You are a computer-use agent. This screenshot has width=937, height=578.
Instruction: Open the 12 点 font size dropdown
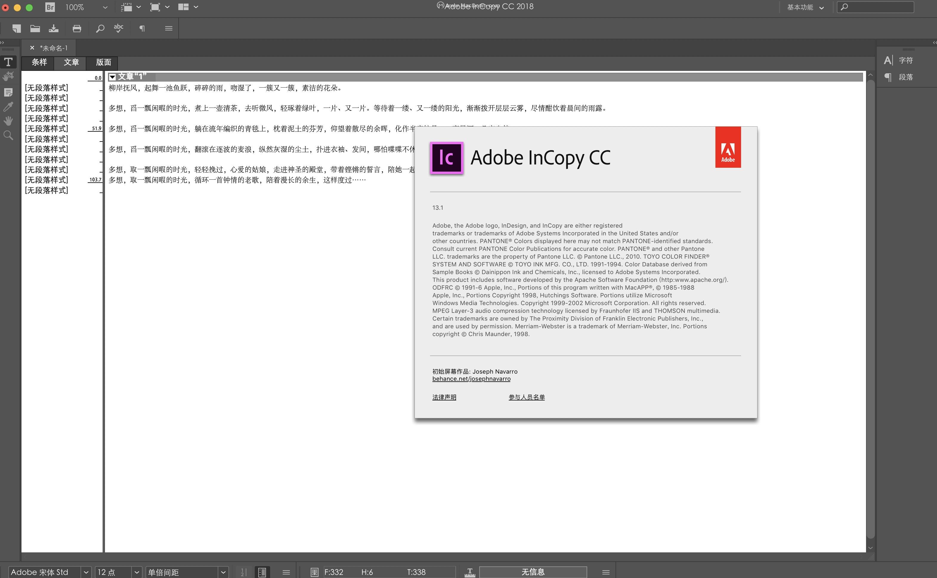(137, 572)
